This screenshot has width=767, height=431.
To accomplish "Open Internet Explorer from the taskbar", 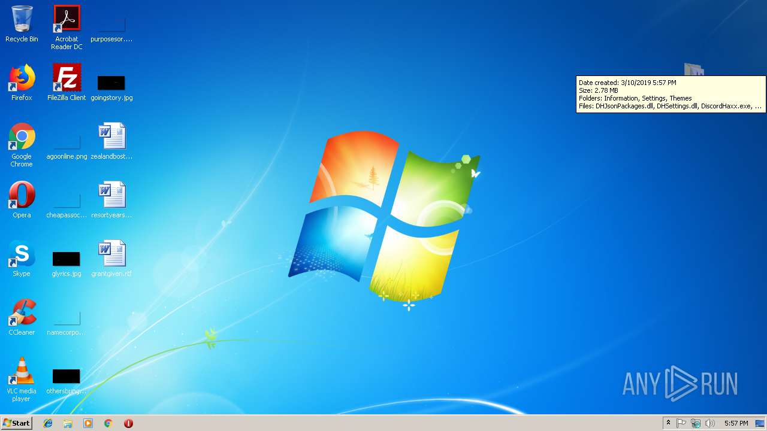I will (48, 423).
